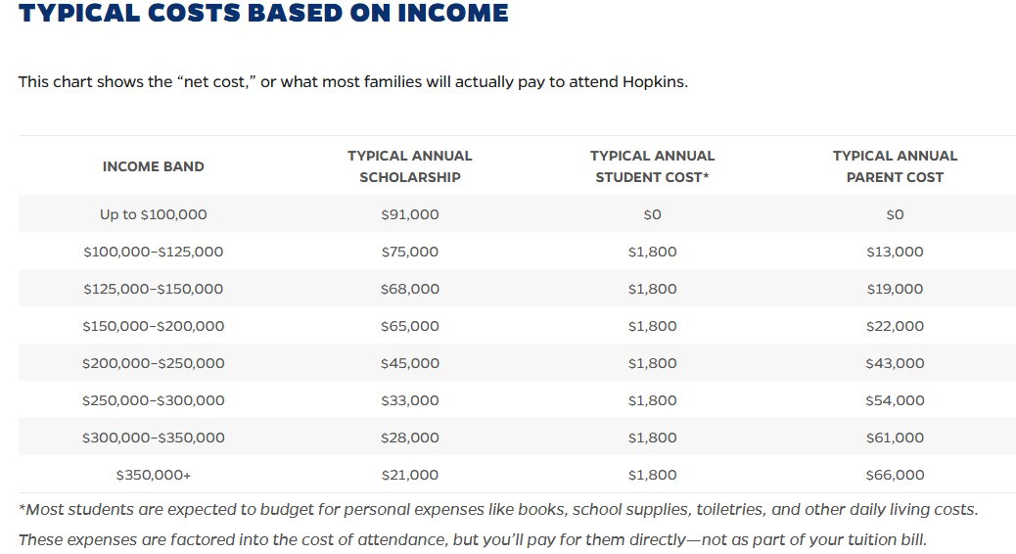Click the $54,000 parent cost value
The width and height of the screenshot is (1016, 554).
coord(895,400)
